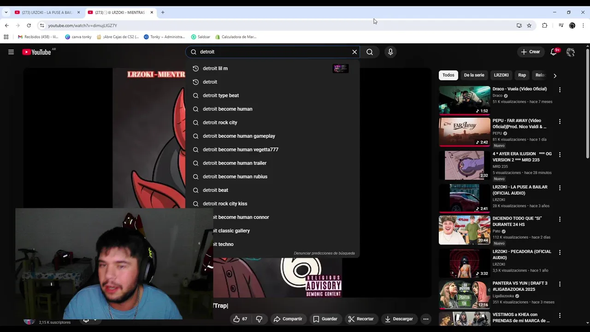Select the "LRZOKI" filter chip
The image size is (590, 332).
pos(501,75)
